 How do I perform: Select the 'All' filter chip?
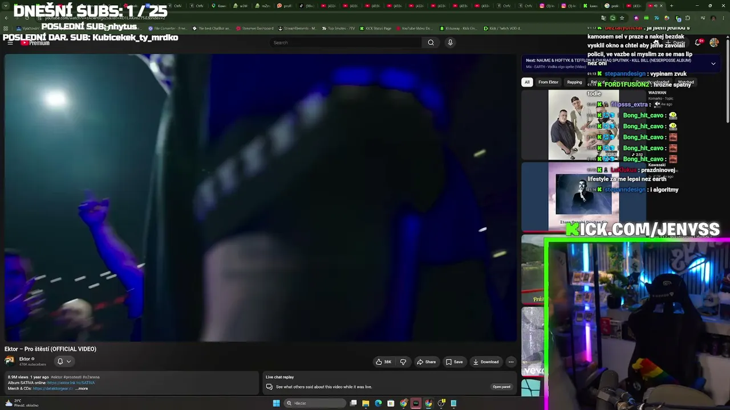[x=527, y=82]
